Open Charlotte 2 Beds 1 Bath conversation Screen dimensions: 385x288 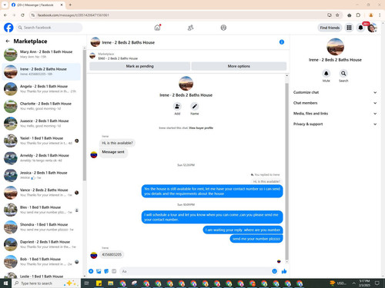41,106
